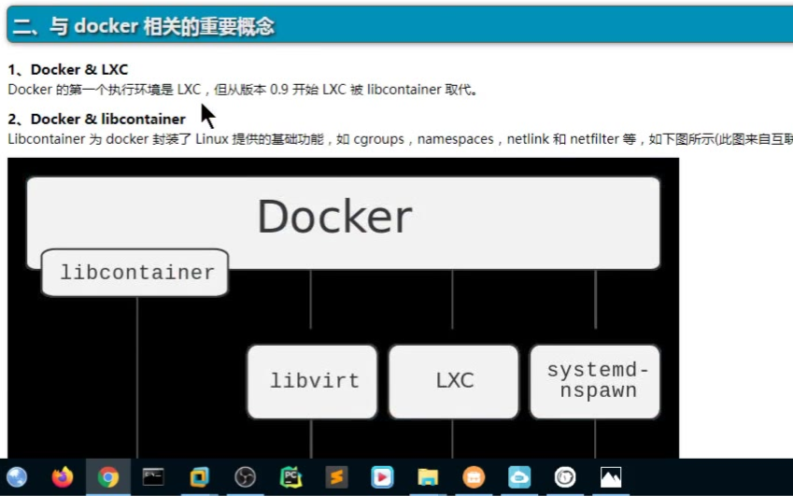Open OBS Studio from the taskbar

point(246,476)
